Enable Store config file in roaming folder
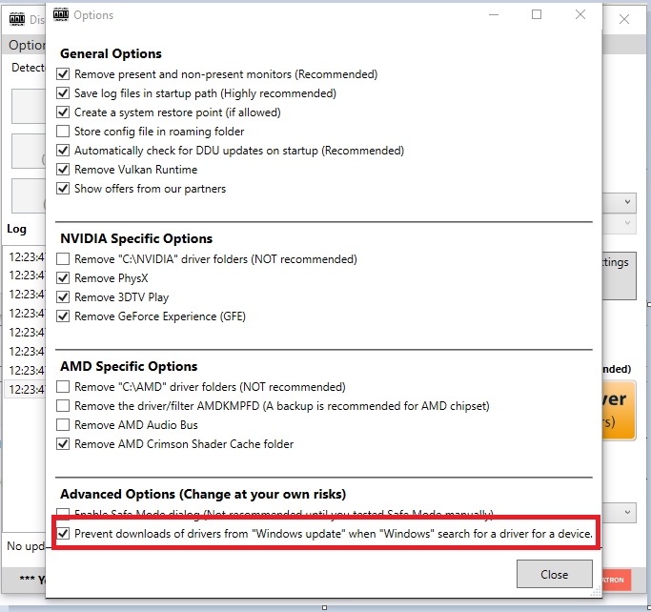651x612 pixels. (63, 132)
